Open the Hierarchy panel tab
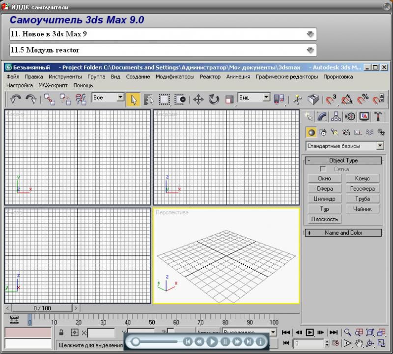The width and height of the screenshot is (393, 354). [336, 117]
